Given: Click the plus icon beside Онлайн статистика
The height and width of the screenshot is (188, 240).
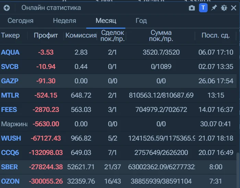Looking at the screenshot, I should click(7, 8).
